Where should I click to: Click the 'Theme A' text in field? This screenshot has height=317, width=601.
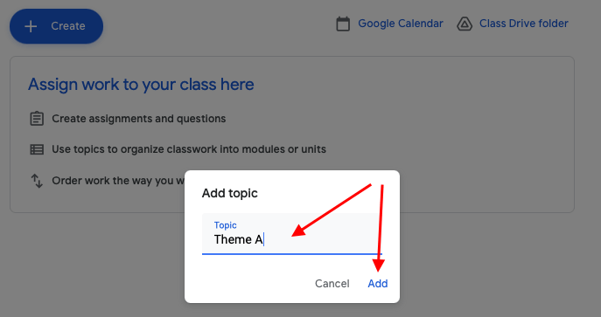point(239,239)
